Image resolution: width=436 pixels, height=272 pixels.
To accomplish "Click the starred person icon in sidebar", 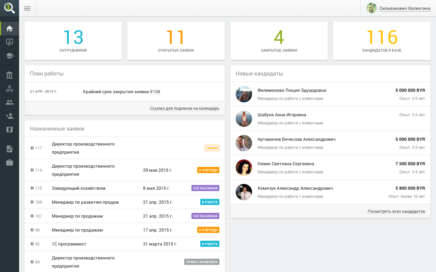I will coord(10,116).
